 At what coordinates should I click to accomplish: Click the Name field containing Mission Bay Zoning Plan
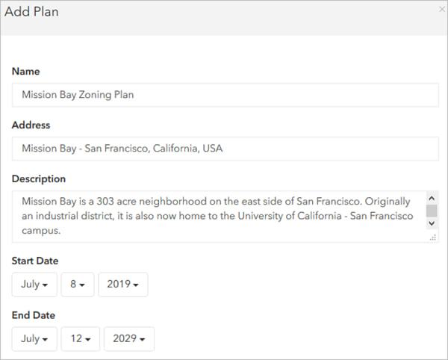point(225,95)
